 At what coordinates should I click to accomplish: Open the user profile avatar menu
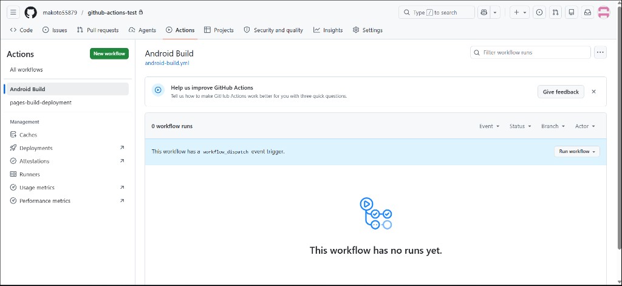pyautogui.click(x=603, y=13)
